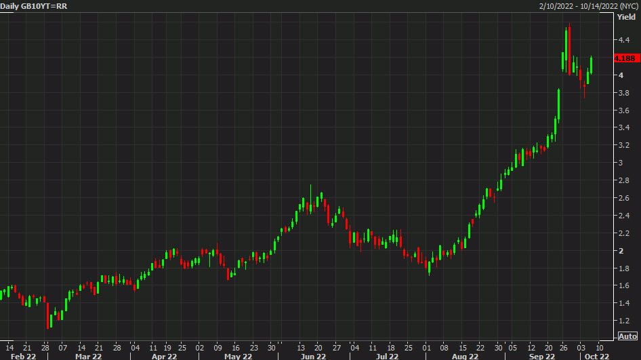Click the 2.4 value on the yield axis
641x360 pixels.
624,216
